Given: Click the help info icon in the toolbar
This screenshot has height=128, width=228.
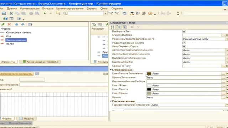Looking at the screenshot, I should click(150, 14).
